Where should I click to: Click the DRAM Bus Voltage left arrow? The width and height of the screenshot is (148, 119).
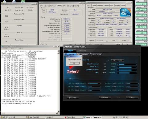click(118, 70)
